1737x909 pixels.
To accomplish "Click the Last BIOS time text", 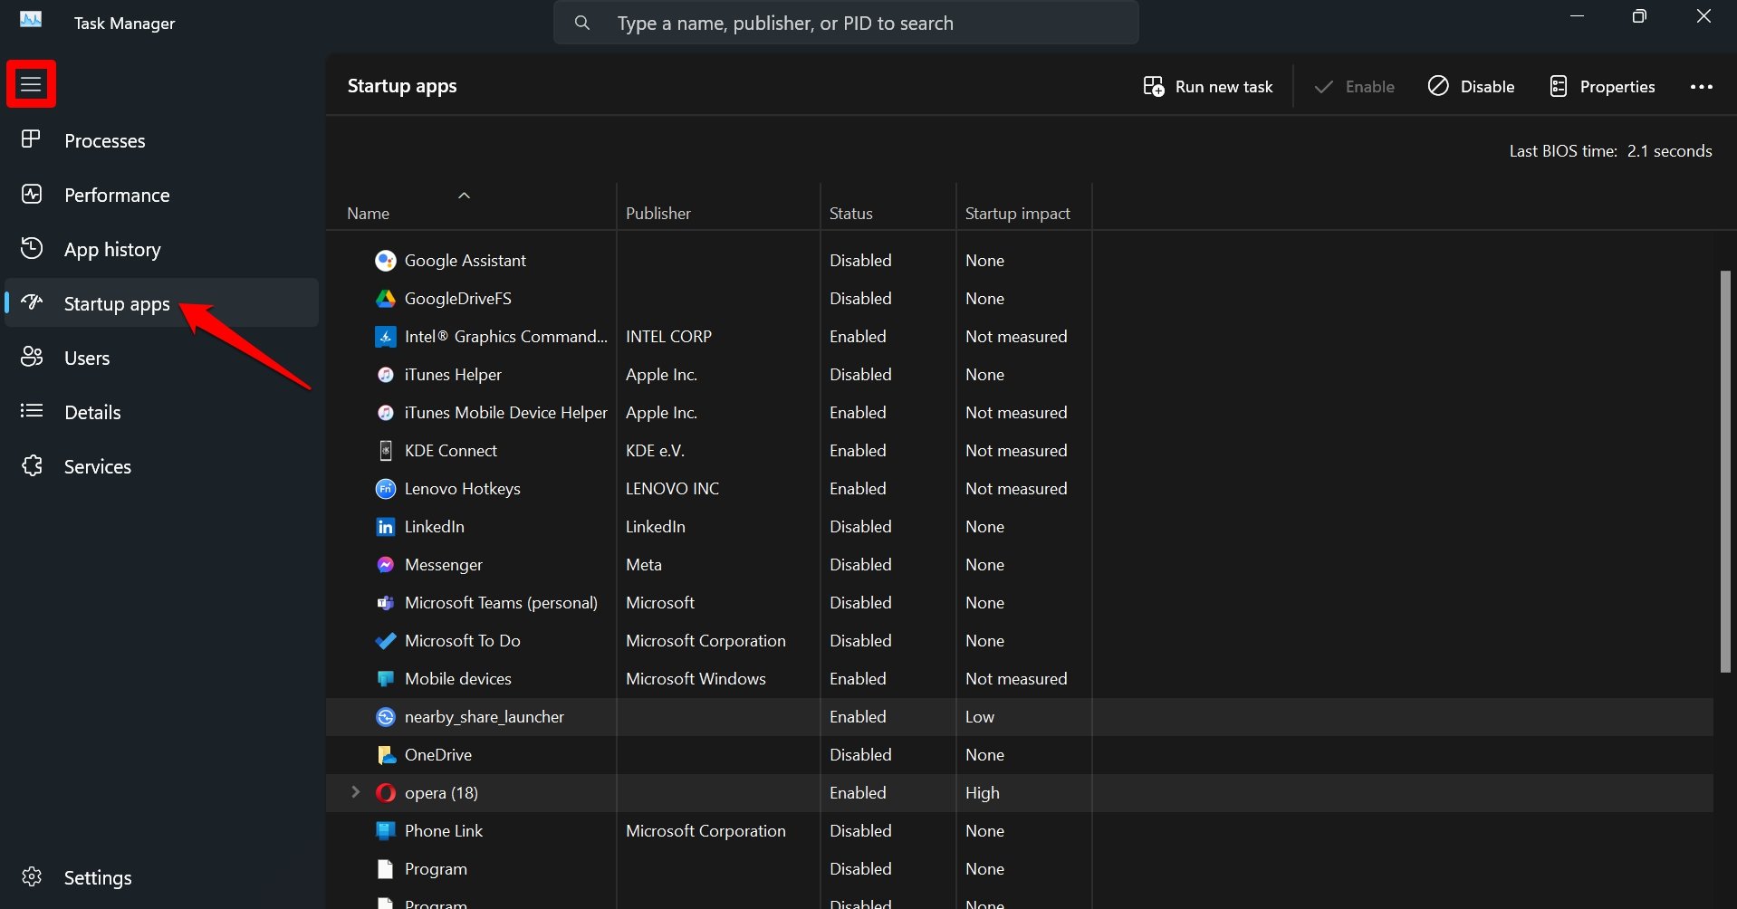I will (x=1610, y=151).
